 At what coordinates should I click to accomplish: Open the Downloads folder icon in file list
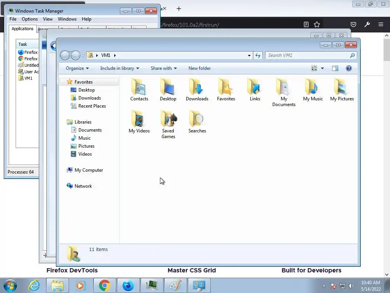pyautogui.click(x=197, y=90)
